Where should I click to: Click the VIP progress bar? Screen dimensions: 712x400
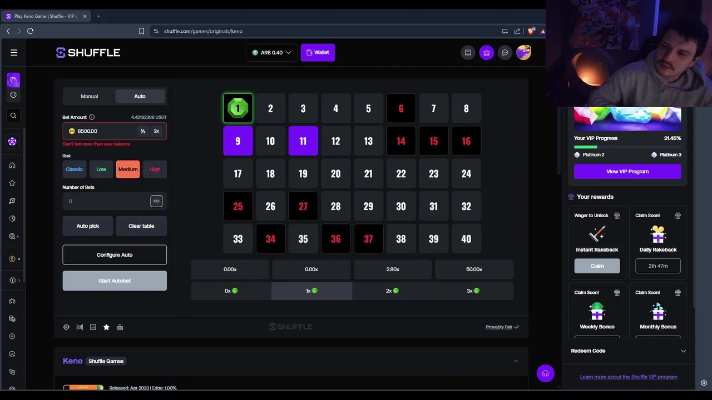pyautogui.click(x=627, y=147)
